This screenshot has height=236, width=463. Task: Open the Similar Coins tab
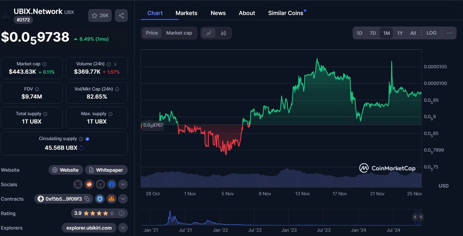pyautogui.click(x=286, y=13)
